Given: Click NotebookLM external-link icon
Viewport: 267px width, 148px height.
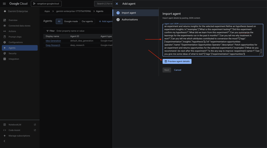Looking at the screenshot, I should point(35,125).
